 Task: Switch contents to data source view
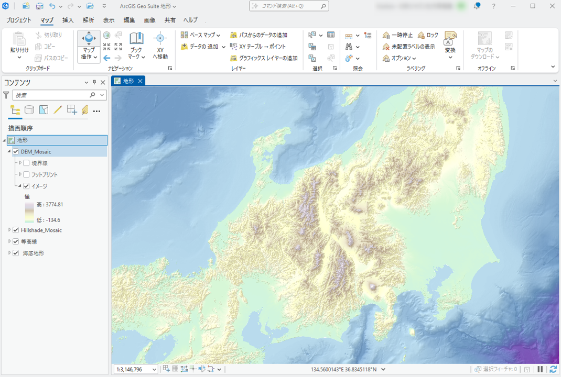tap(29, 110)
